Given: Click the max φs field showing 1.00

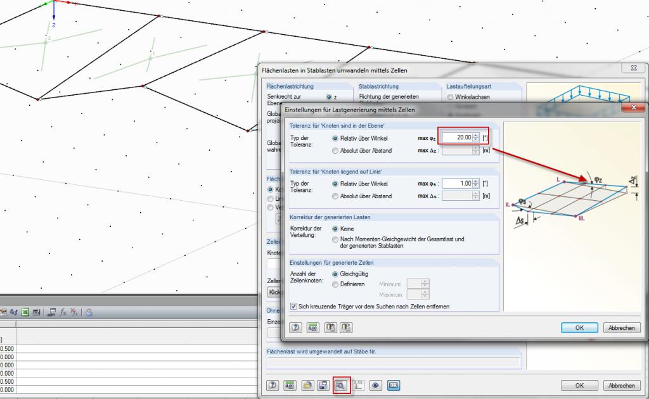Looking at the screenshot, I should coord(458,183).
